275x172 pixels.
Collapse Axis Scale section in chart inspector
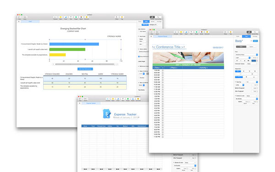(138, 36)
